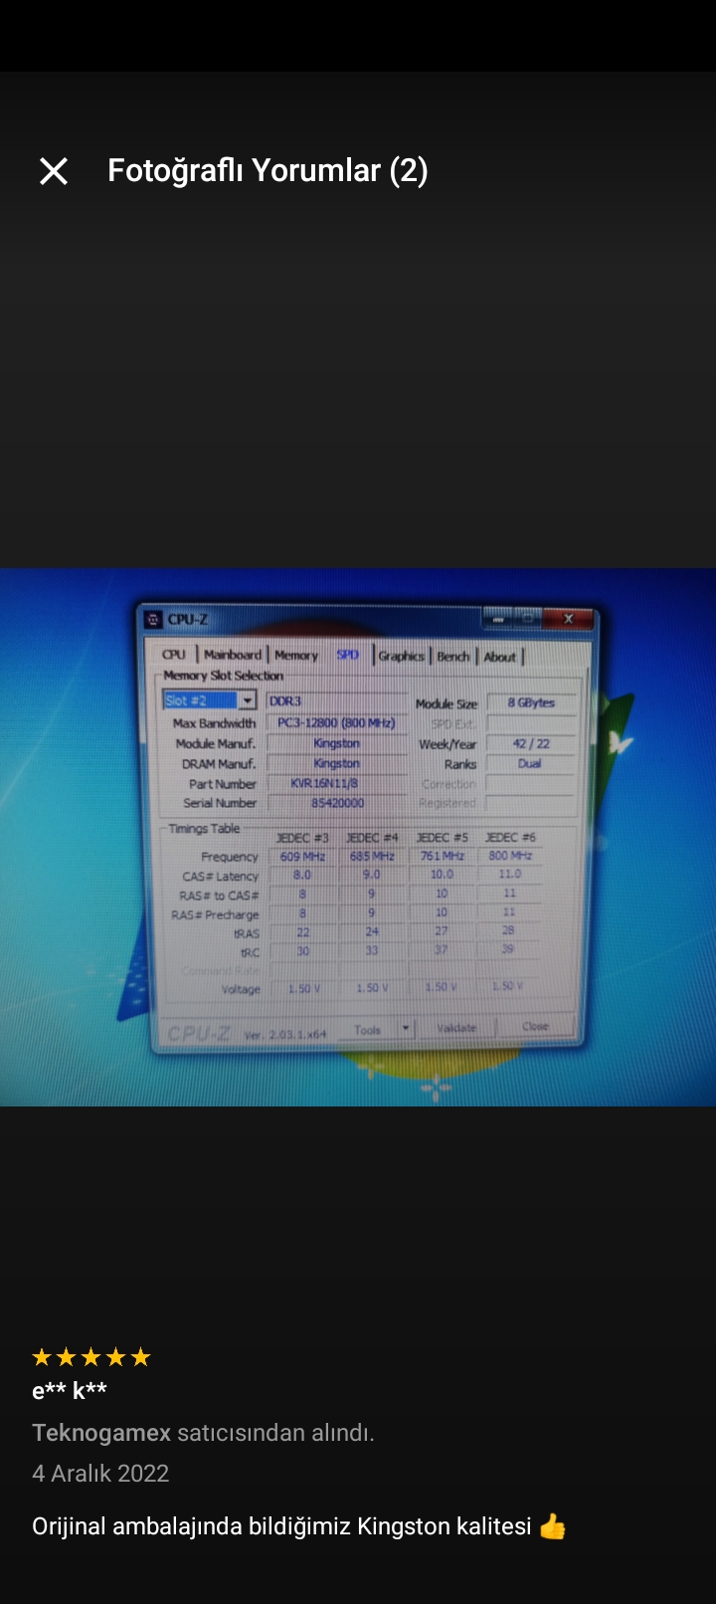Screen dimensions: 716x1604
Task: Switch to Graphics tab in CPU-Z photo
Action: [402, 656]
